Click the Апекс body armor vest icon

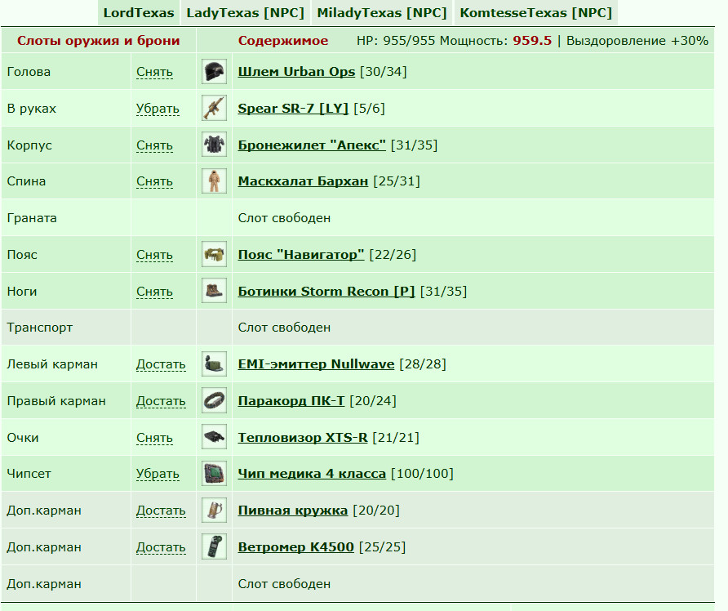click(214, 145)
